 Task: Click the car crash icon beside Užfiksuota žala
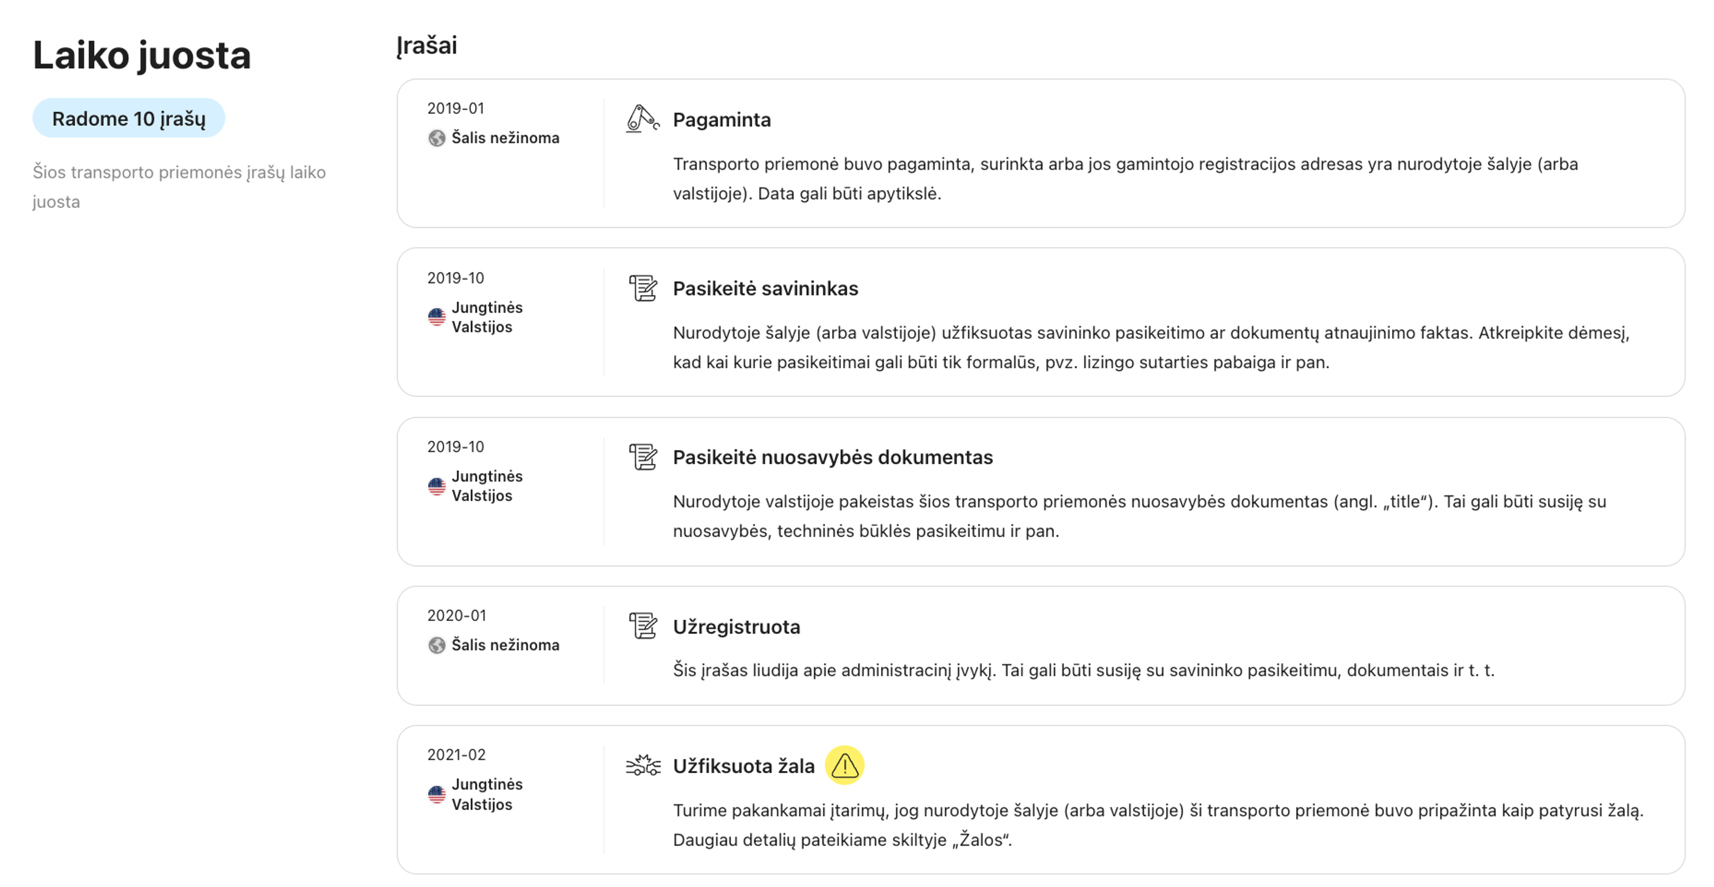click(x=643, y=765)
